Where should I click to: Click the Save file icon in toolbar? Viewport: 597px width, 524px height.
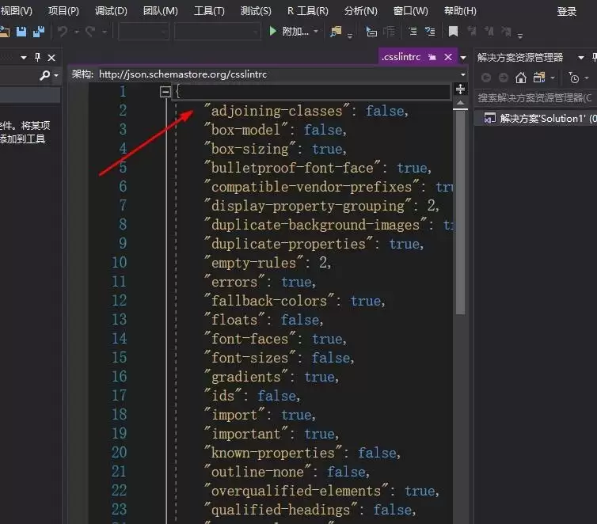point(21,32)
